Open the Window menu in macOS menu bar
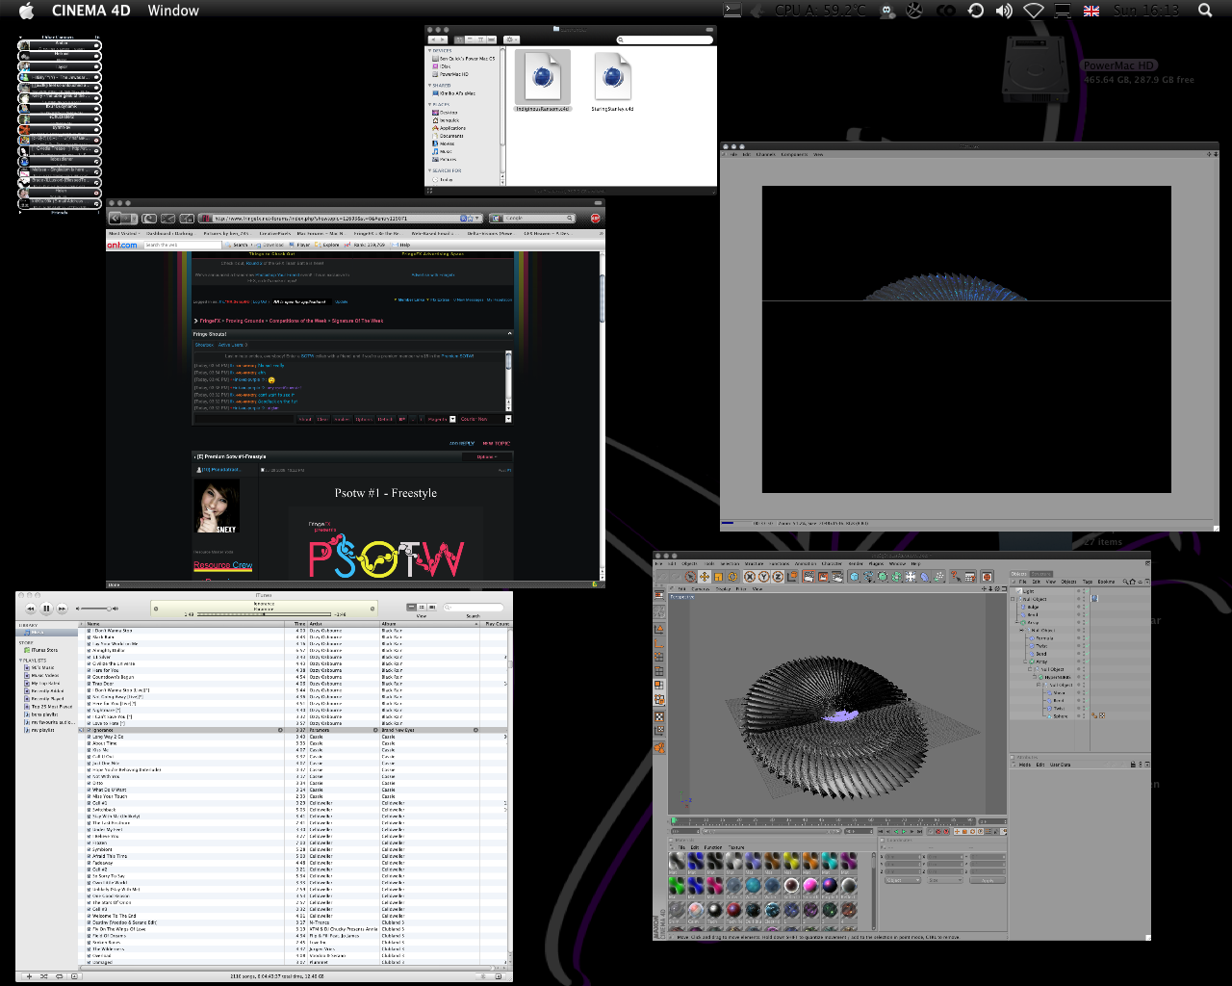This screenshot has width=1232, height=986. click(173, 11)
